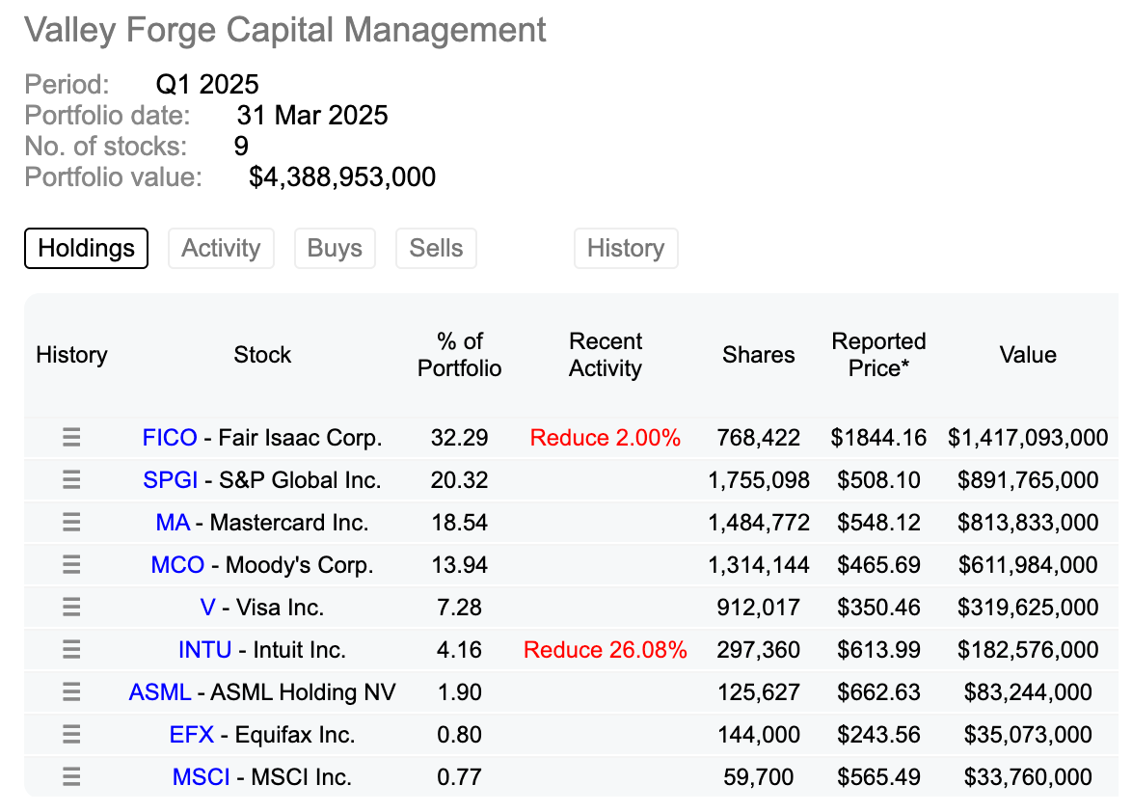Click the 'Reduce 26.08%' activity text
The image size is (1132, 812).
tap(605, 650)
